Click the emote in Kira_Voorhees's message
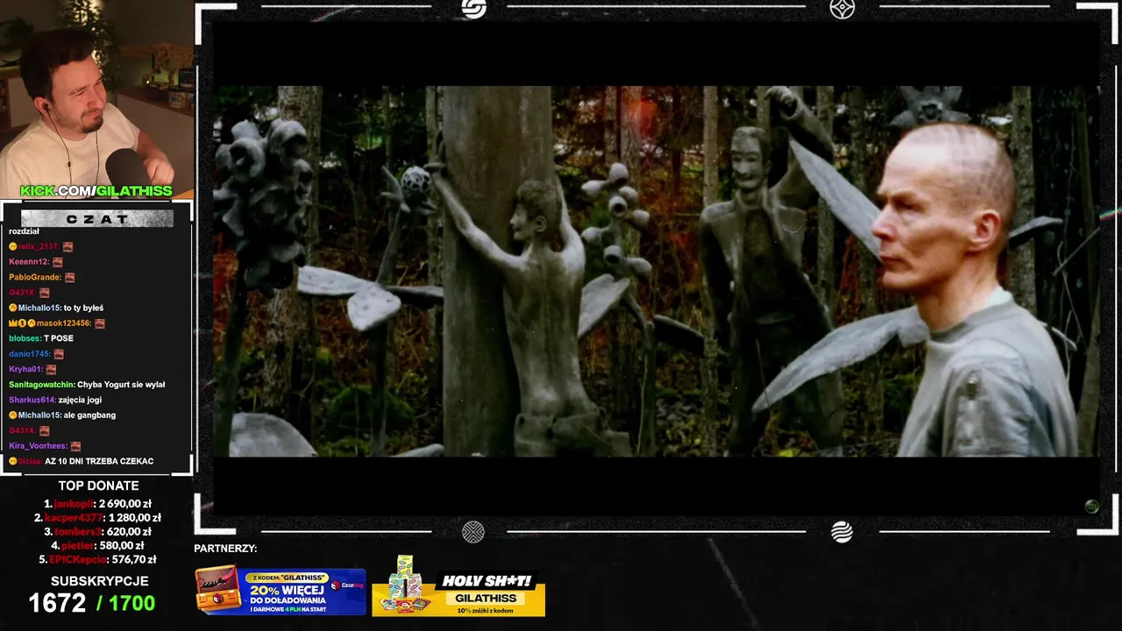Viewport: 1122px width, 631px height. pos(75,446)
